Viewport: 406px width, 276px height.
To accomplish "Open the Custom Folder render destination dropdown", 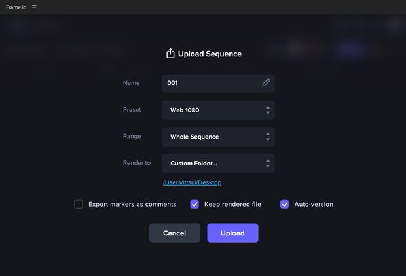I will [x=218, y=164].
